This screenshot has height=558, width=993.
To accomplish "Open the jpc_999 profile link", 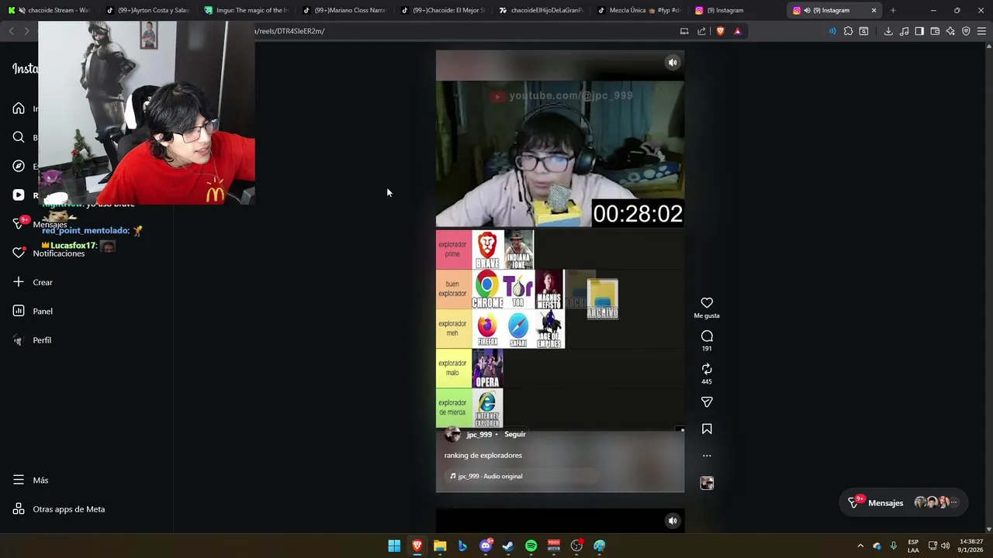I will point(479,434).
